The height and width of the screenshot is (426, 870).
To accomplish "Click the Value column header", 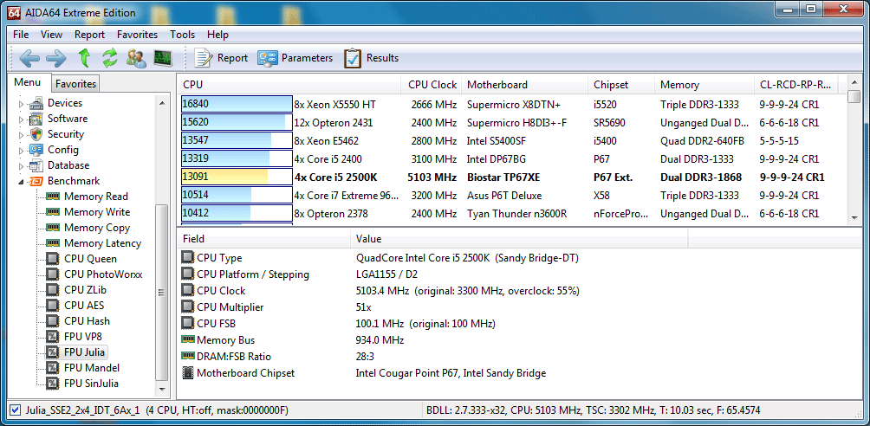I will tap(519, 239).
